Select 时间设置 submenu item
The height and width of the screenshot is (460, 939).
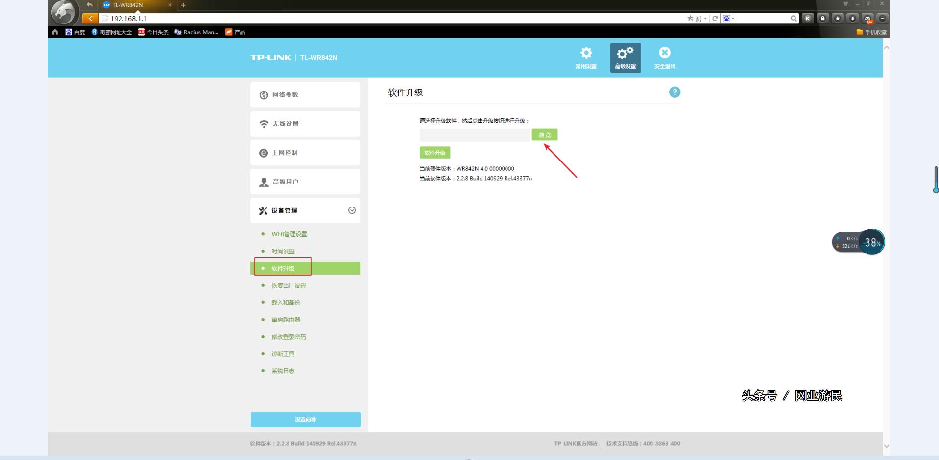(283, 252)
